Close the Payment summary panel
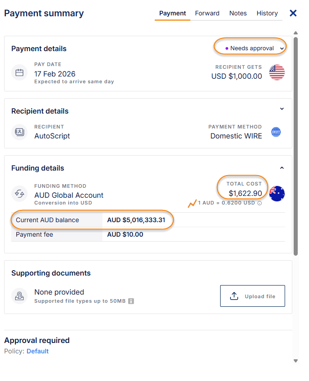 pyautogui.click(x=293, y=13)
